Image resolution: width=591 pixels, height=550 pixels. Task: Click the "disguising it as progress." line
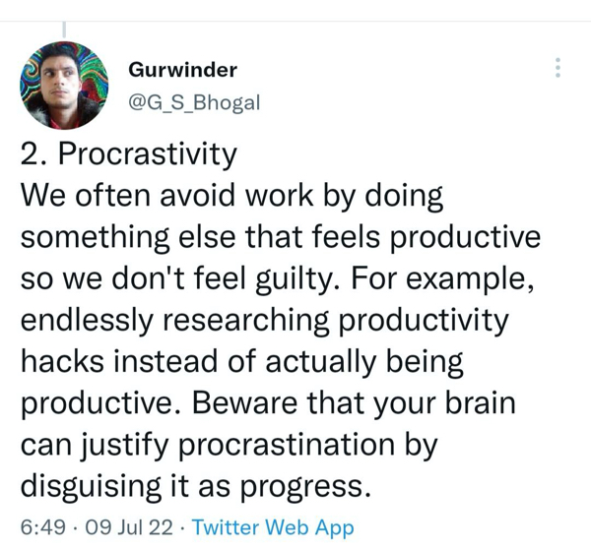(x=197, y=487)
